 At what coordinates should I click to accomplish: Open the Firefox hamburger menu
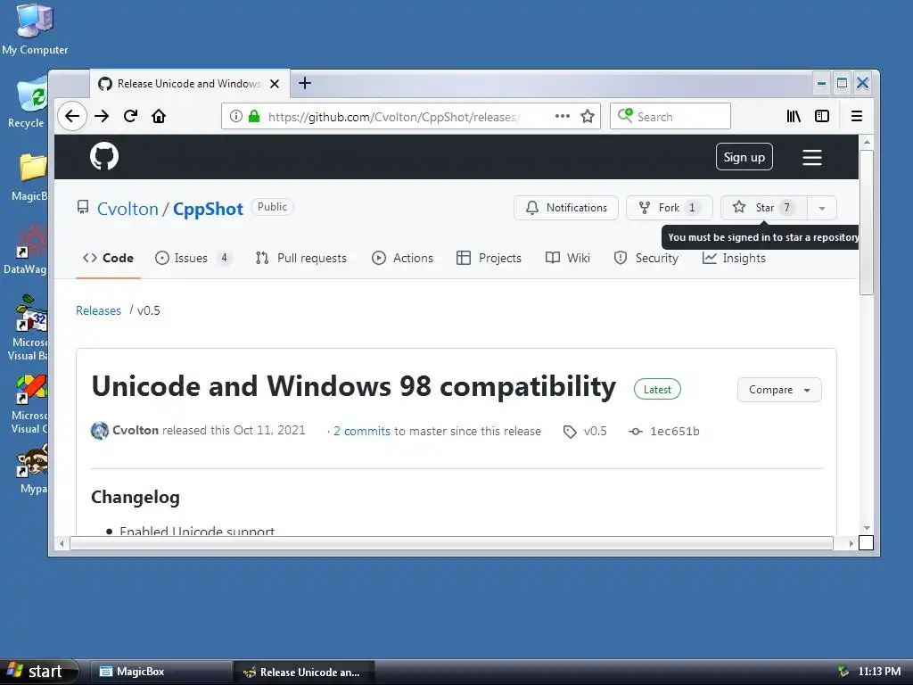pyautogui.click(x=857, y=116)
